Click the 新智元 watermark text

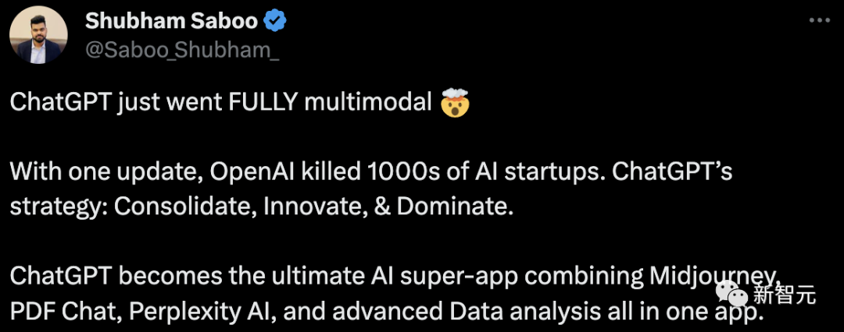pyautogui.click(x=785, y=295)
